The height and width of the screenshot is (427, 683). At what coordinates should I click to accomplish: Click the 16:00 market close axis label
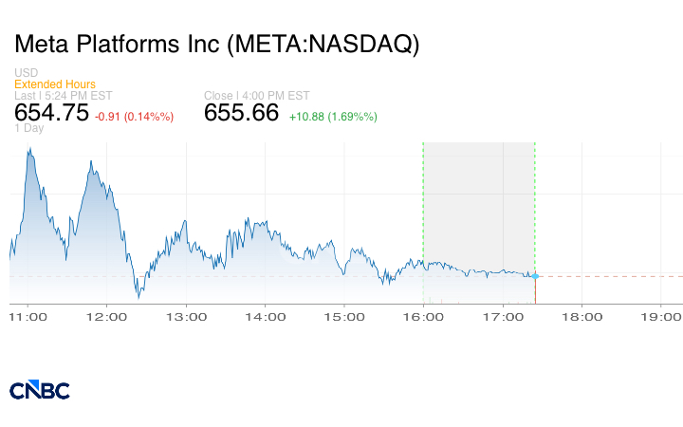pyautogui.click(x=422, y=317)
